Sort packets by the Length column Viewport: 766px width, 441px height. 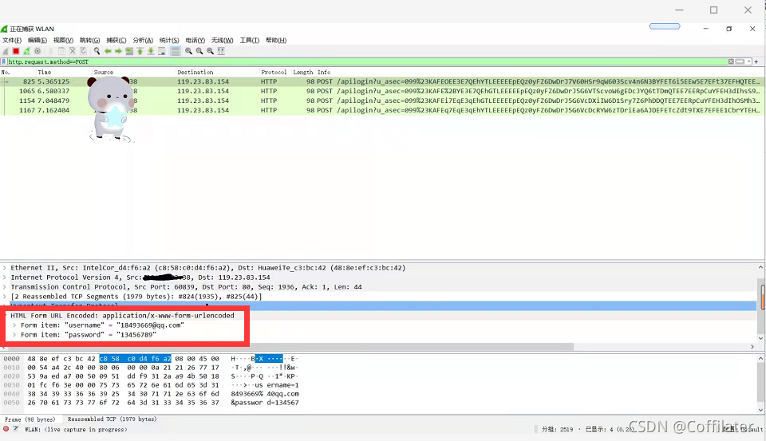303,72
